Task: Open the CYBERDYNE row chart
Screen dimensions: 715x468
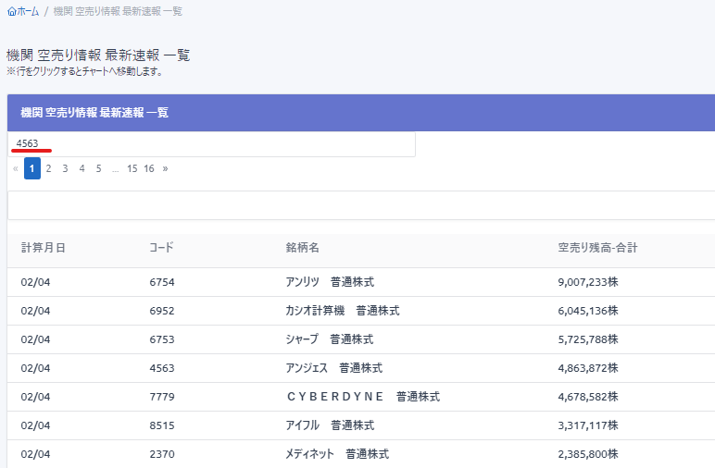Action: coord(361,397)
